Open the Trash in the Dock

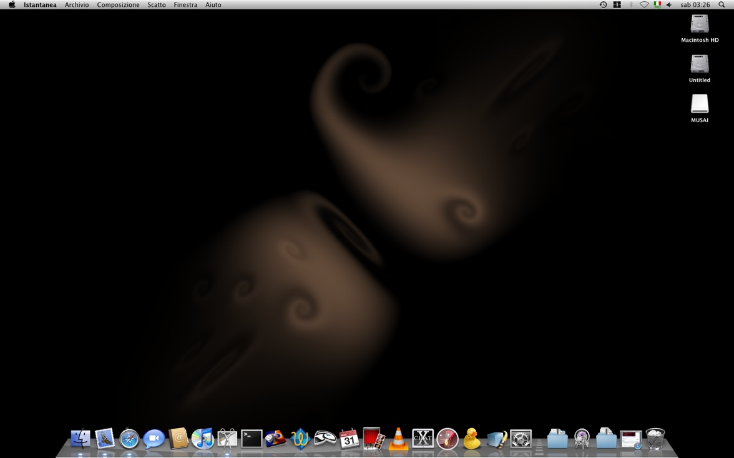655,439
